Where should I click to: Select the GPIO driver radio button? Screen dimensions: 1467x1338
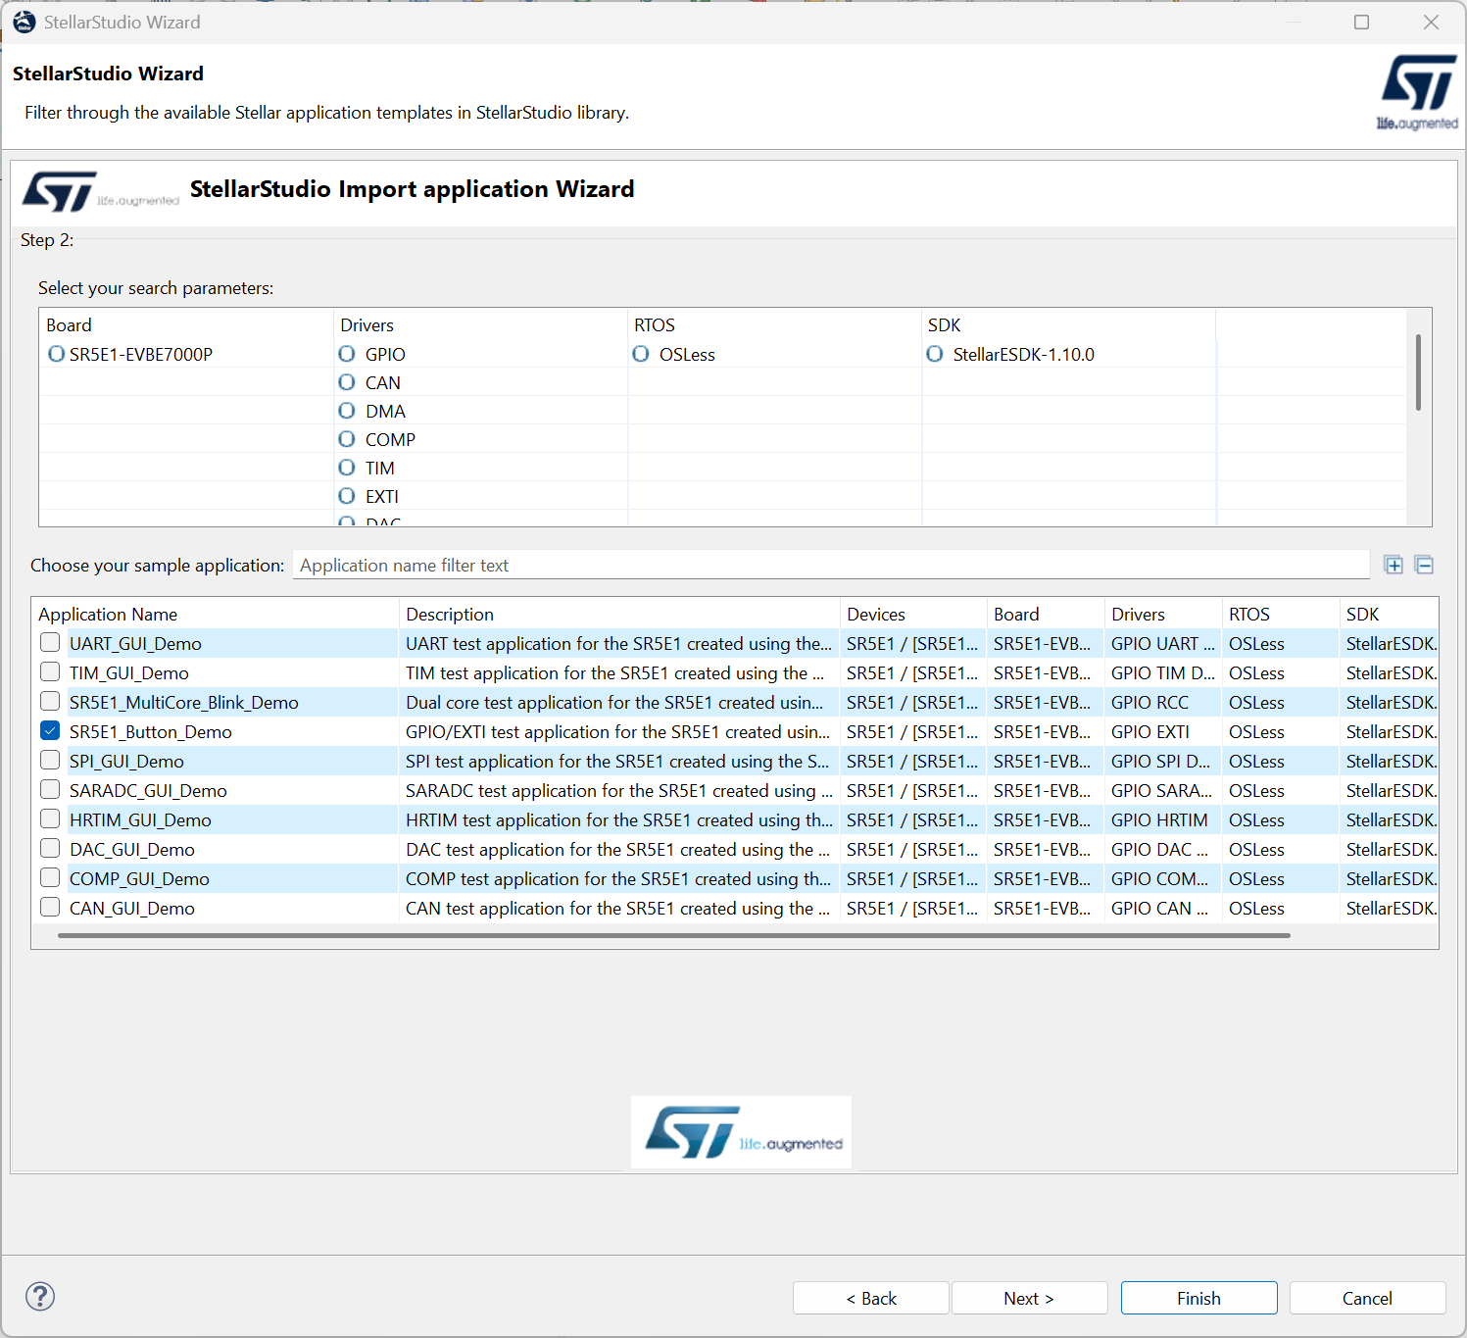click(347, 354)
